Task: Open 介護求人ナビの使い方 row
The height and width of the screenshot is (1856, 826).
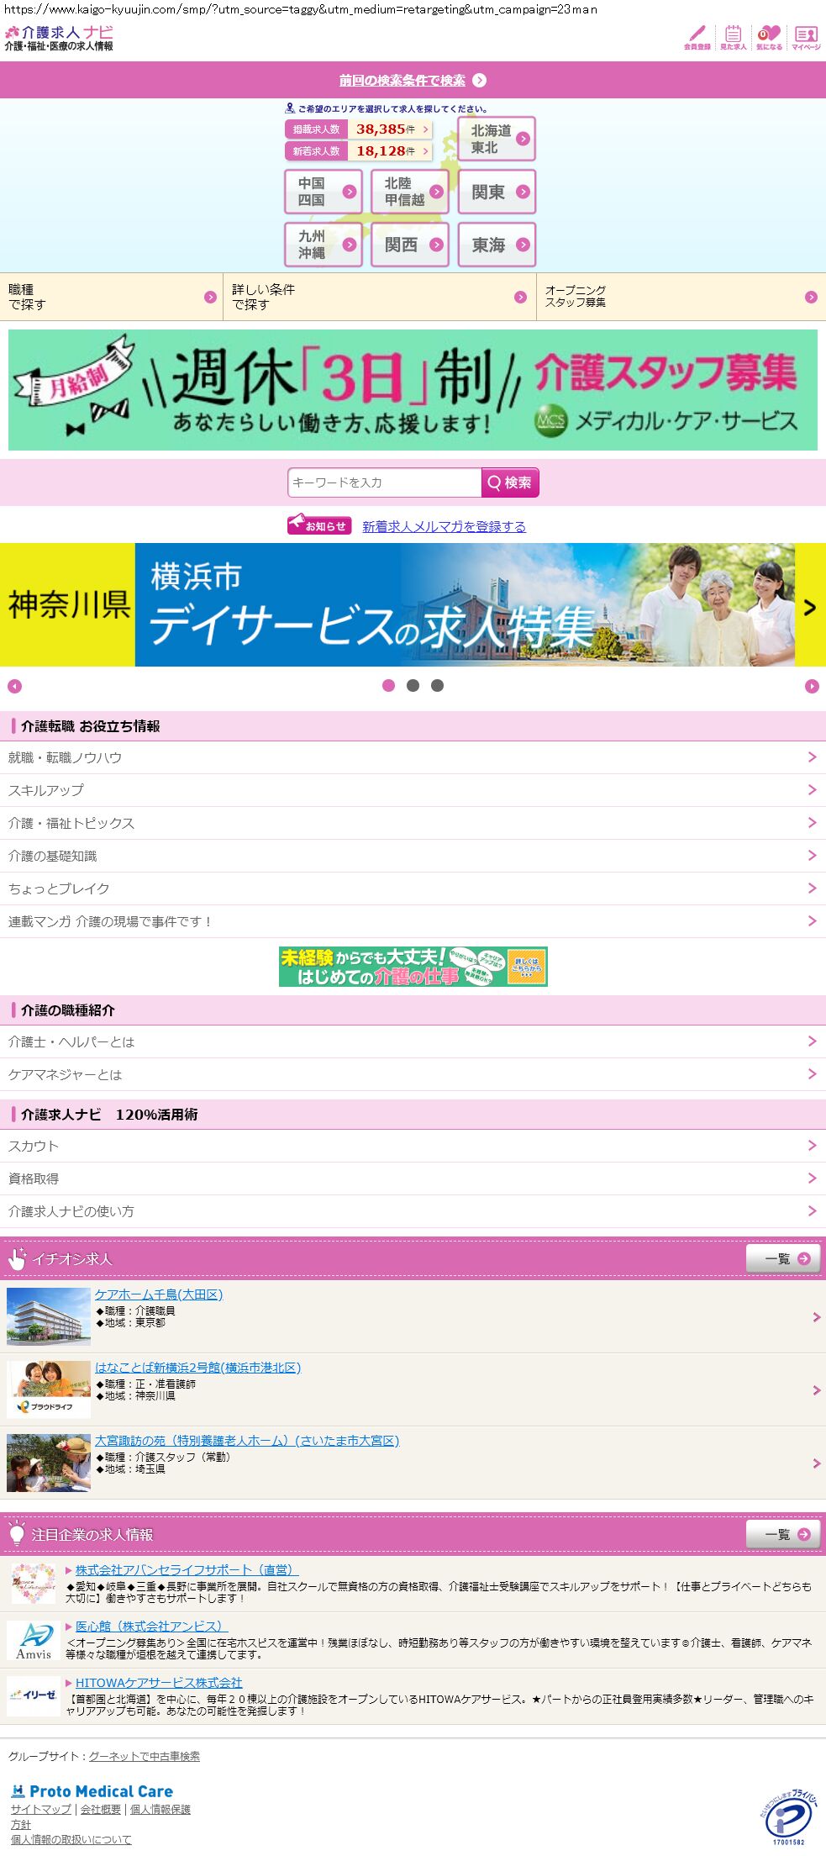Action: [413, 1211]
